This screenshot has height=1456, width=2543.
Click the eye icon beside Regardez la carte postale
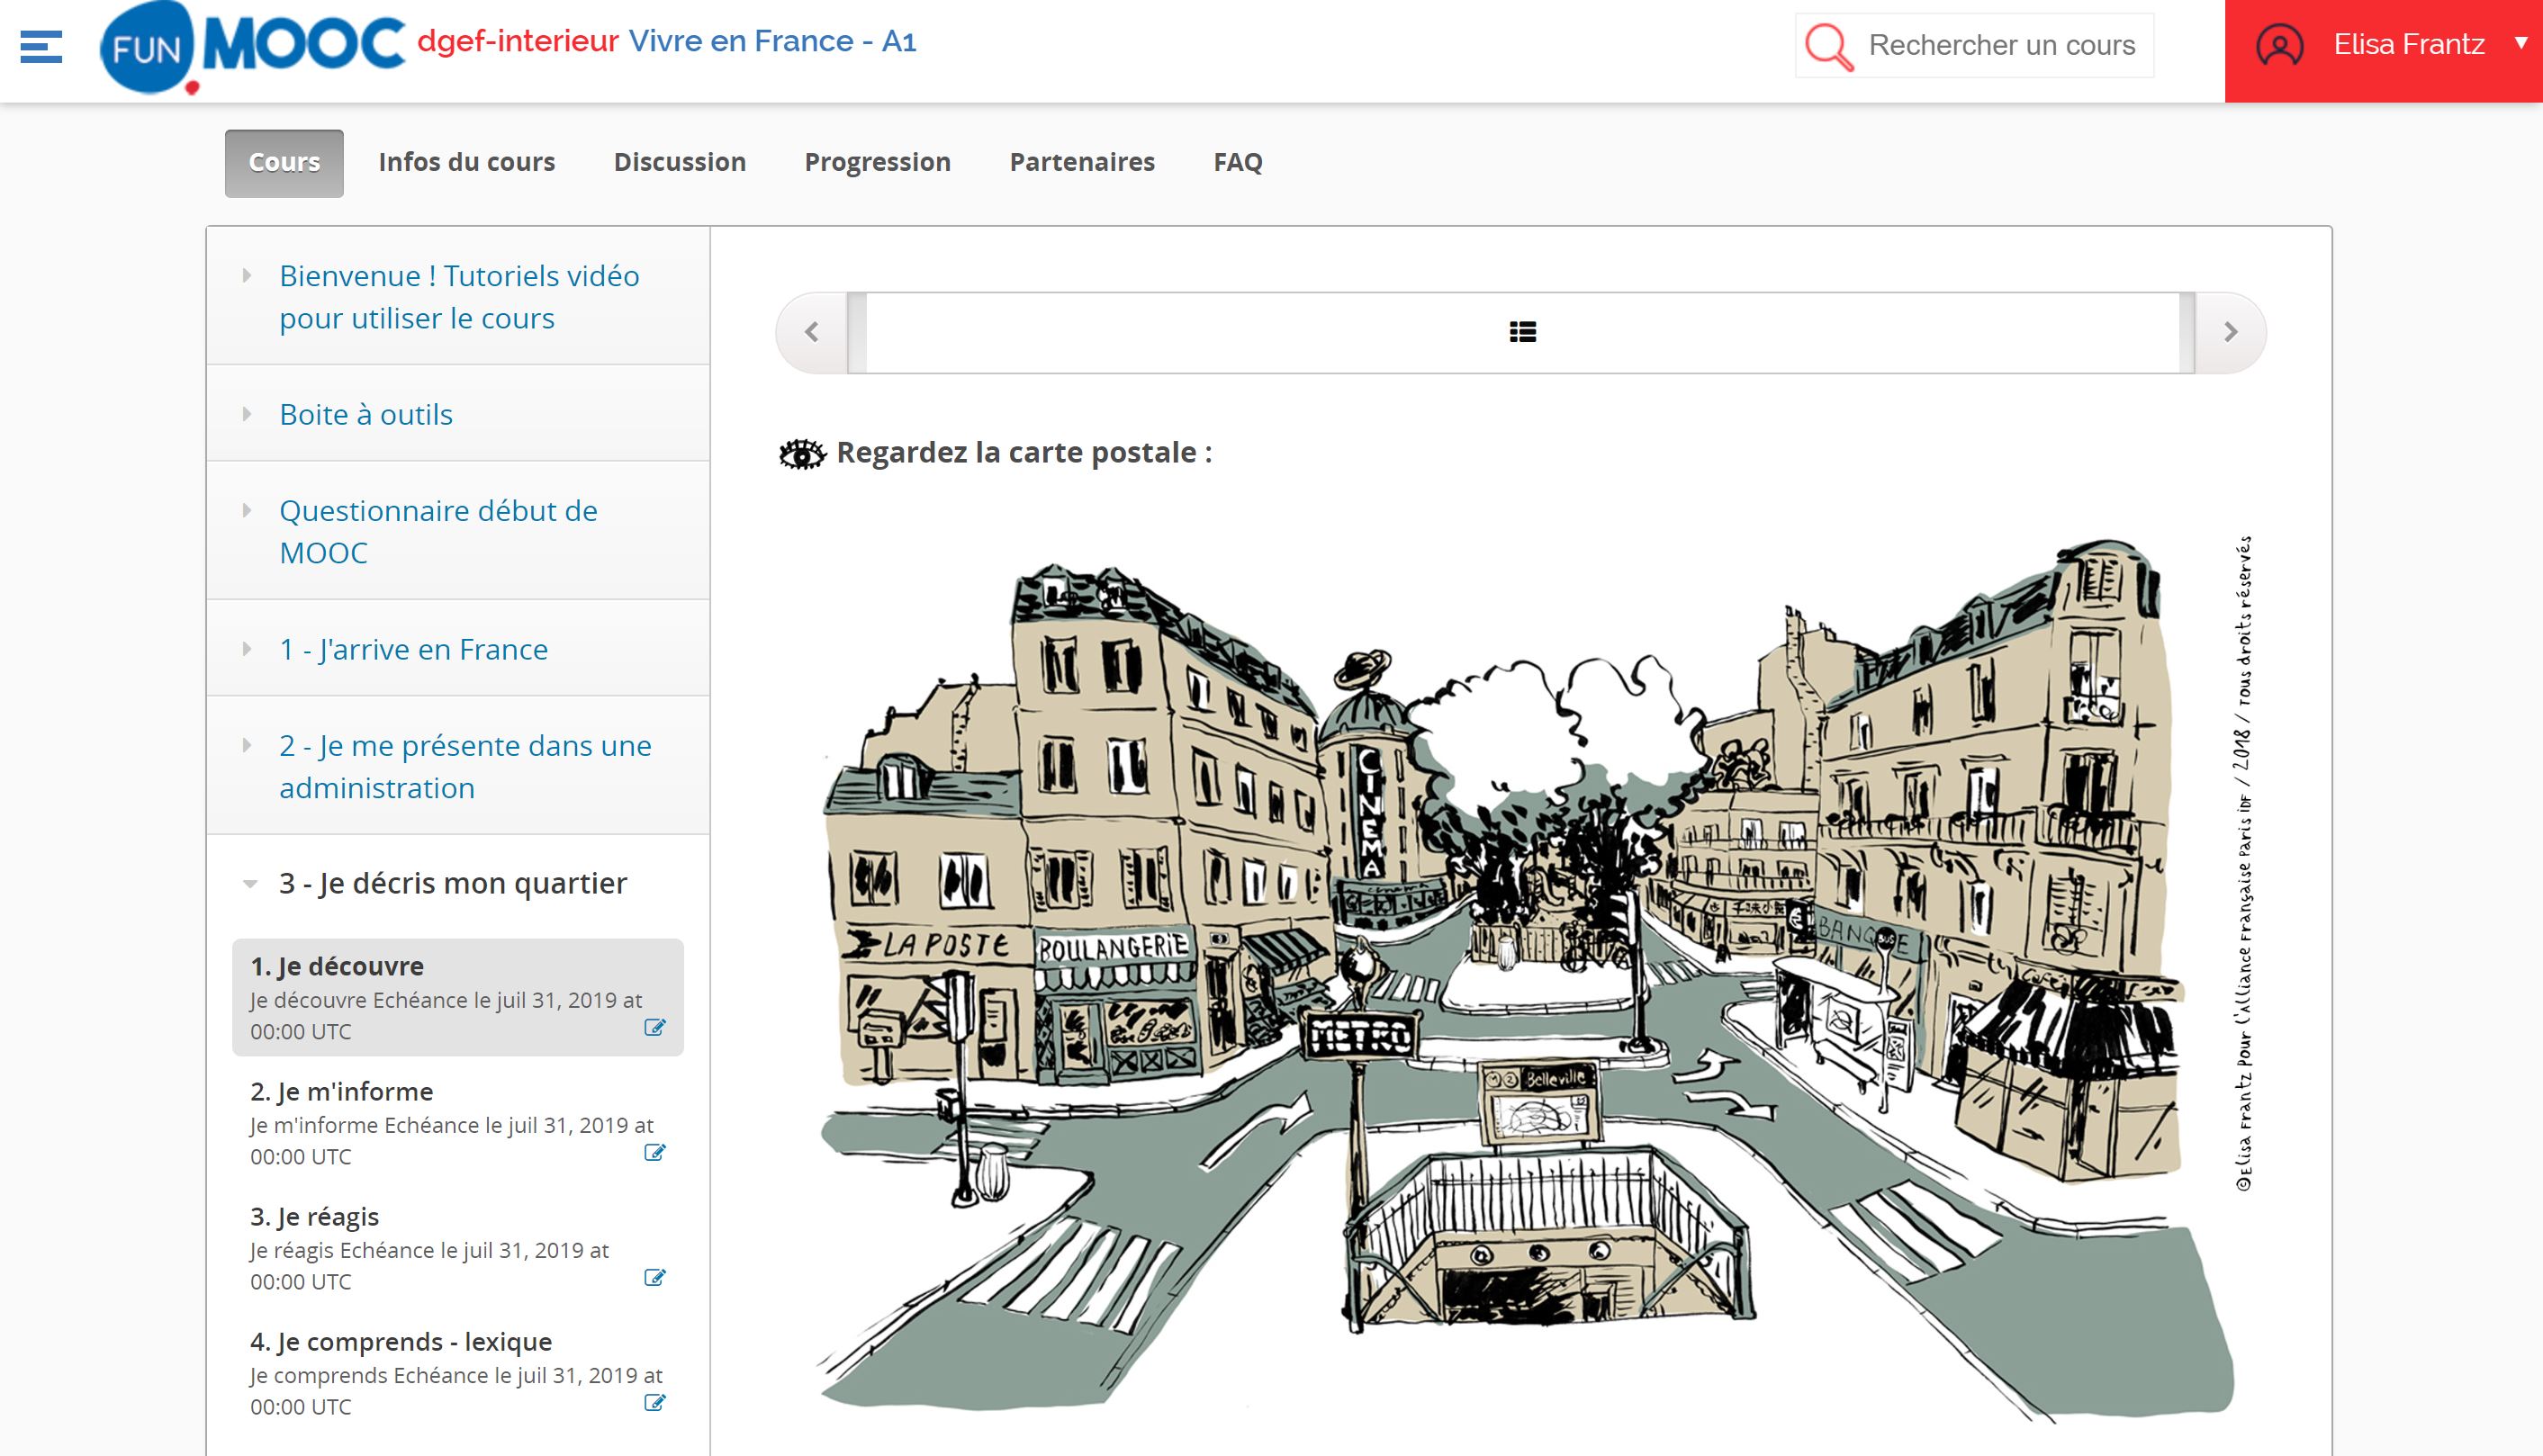[x=802, y=454]
